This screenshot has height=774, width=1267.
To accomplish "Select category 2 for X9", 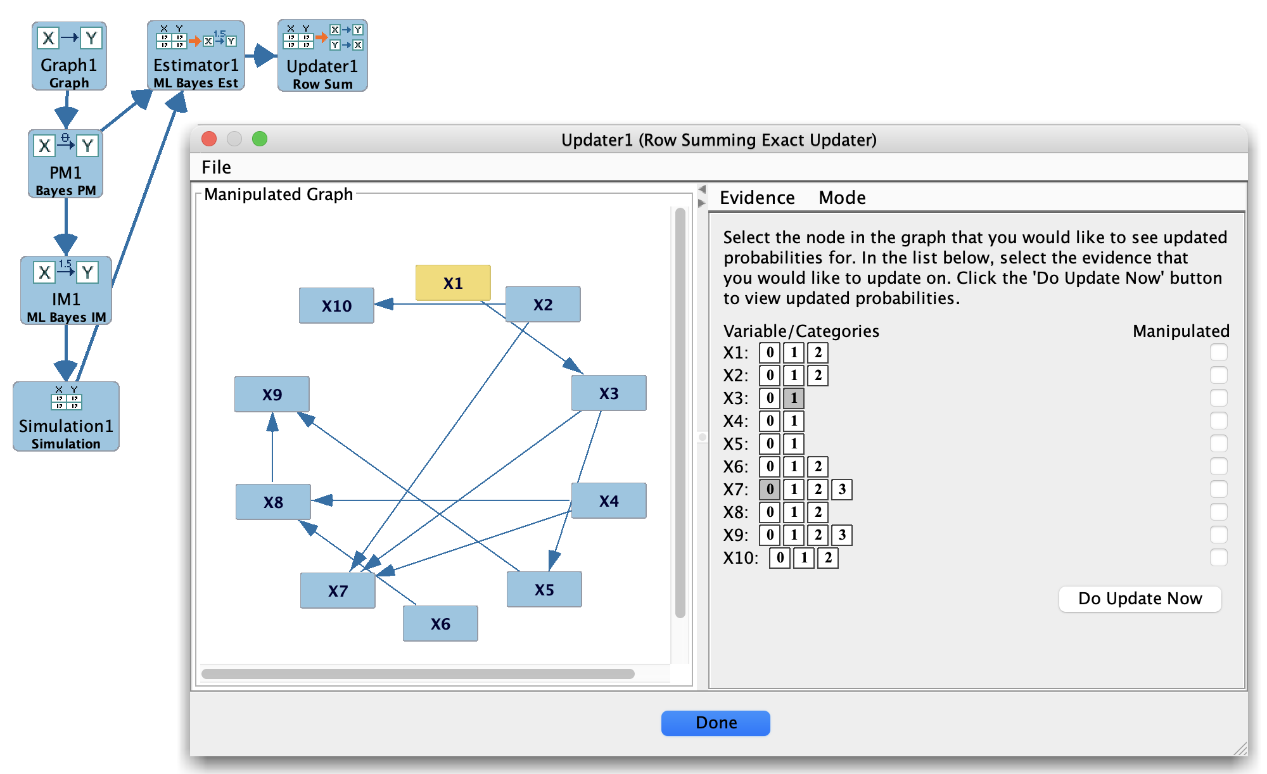I will point(818,535).
